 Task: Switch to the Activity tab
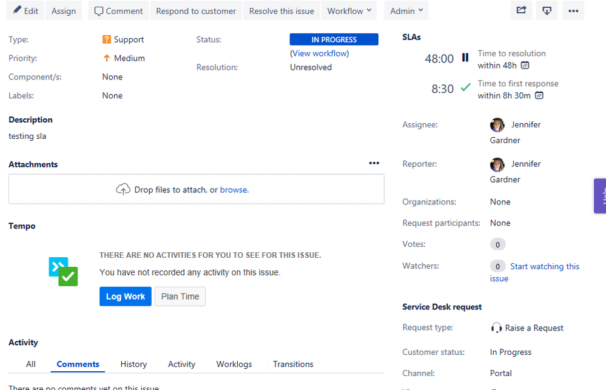pos(181,364)
